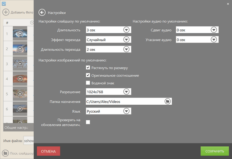This screenshot has width=232, height=159.
Task: Click the Добавить Фото label
Action: pyautogui.click(x=22, y=12)
